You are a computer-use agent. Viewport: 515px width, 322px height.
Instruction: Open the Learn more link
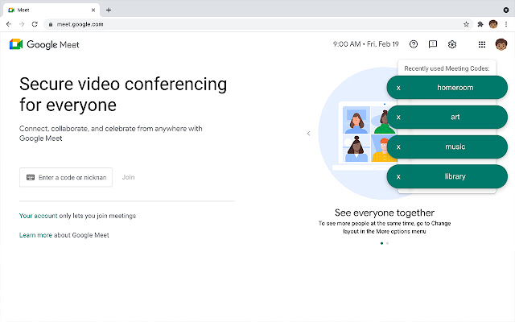pyautogui.click(x=35, y=235)
